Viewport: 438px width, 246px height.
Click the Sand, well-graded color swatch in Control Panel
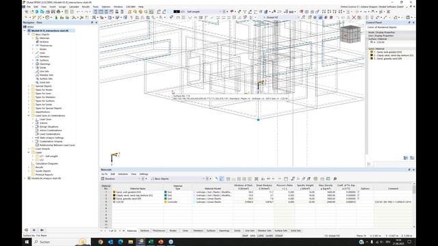372,52
